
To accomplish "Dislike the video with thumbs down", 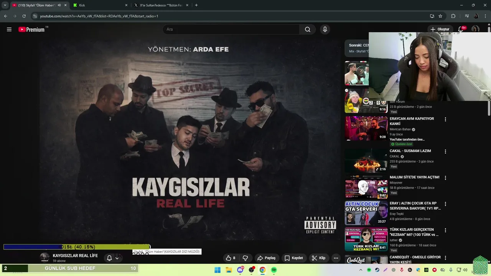I will coord(245,258).
